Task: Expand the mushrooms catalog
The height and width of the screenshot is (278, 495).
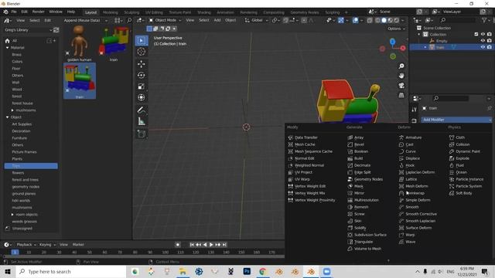Action: point(12,110)
